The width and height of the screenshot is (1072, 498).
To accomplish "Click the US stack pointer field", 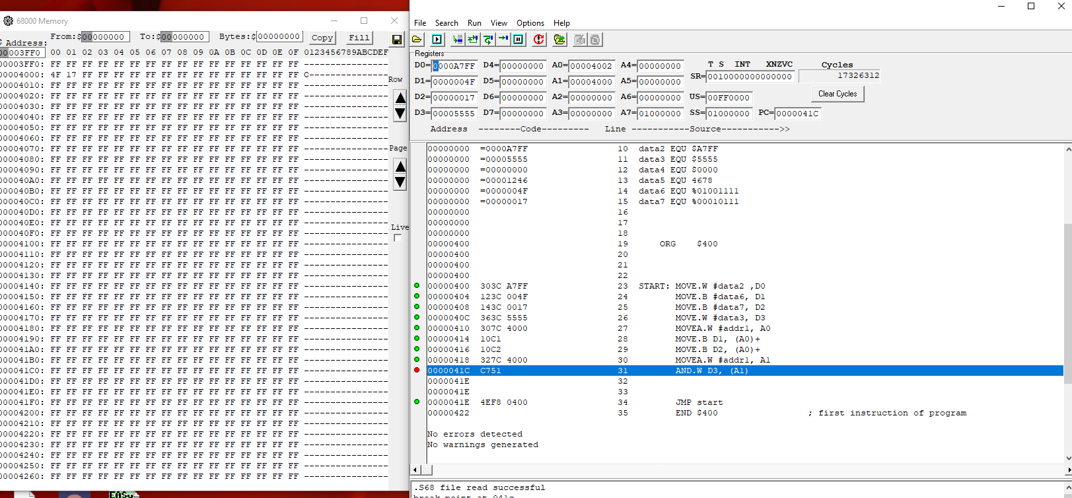I will point(729,98).
